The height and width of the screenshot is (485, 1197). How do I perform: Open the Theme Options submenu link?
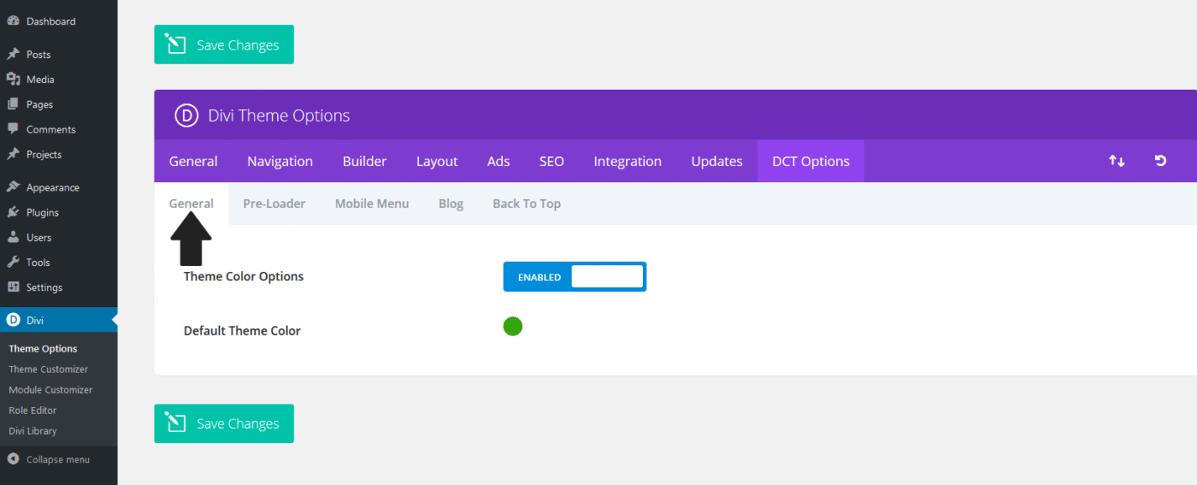(x=43, y=348)
